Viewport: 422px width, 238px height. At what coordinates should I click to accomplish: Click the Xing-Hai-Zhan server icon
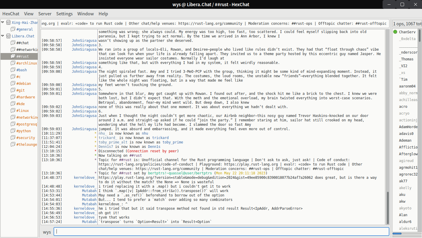9,22
